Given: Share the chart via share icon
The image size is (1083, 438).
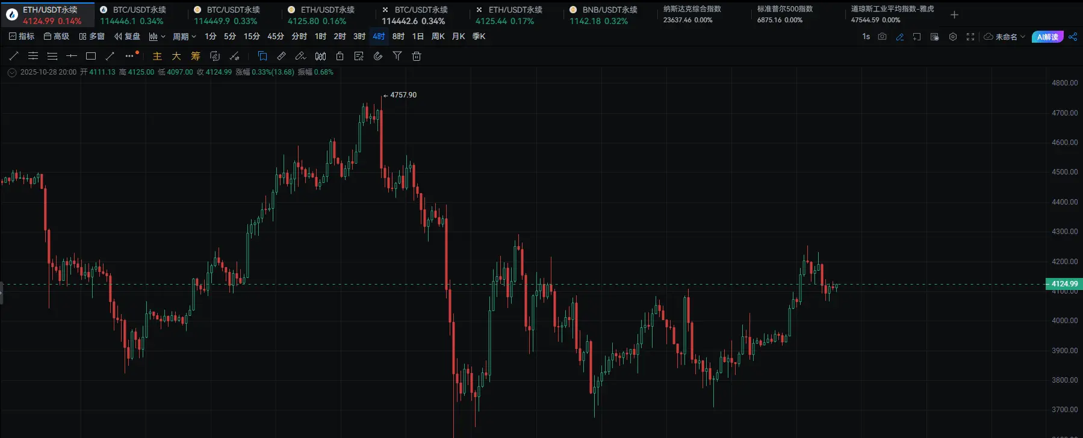Looking at the screenshot, I should pyautogui.click(x=1073, y=37).
